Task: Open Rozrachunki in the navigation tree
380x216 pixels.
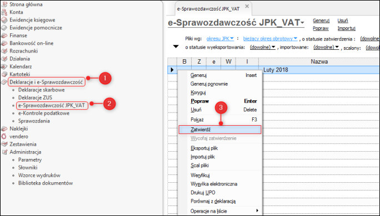Action: point(23,51)
